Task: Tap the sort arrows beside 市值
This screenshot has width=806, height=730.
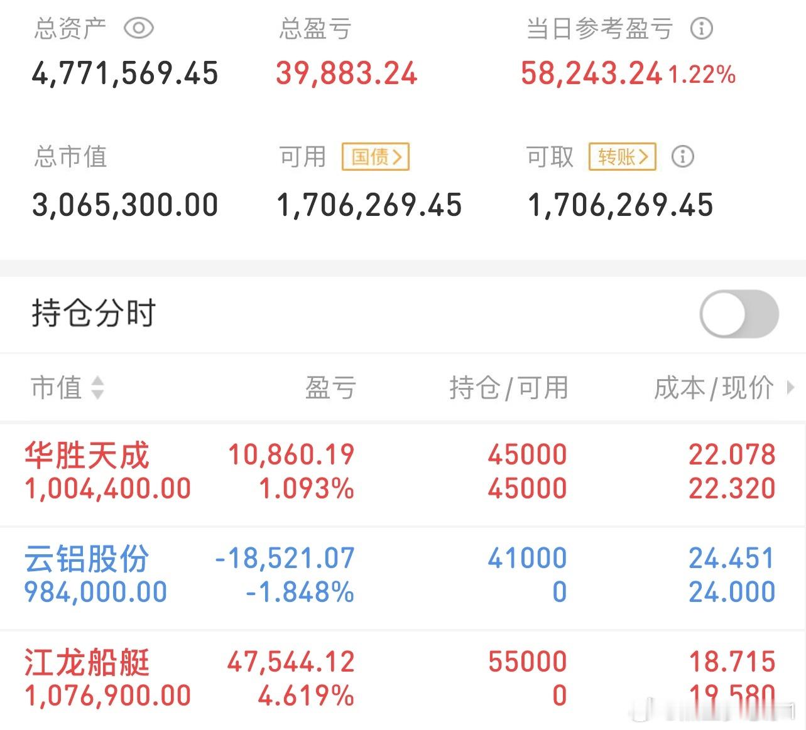Action: click(x=98, y=388)
